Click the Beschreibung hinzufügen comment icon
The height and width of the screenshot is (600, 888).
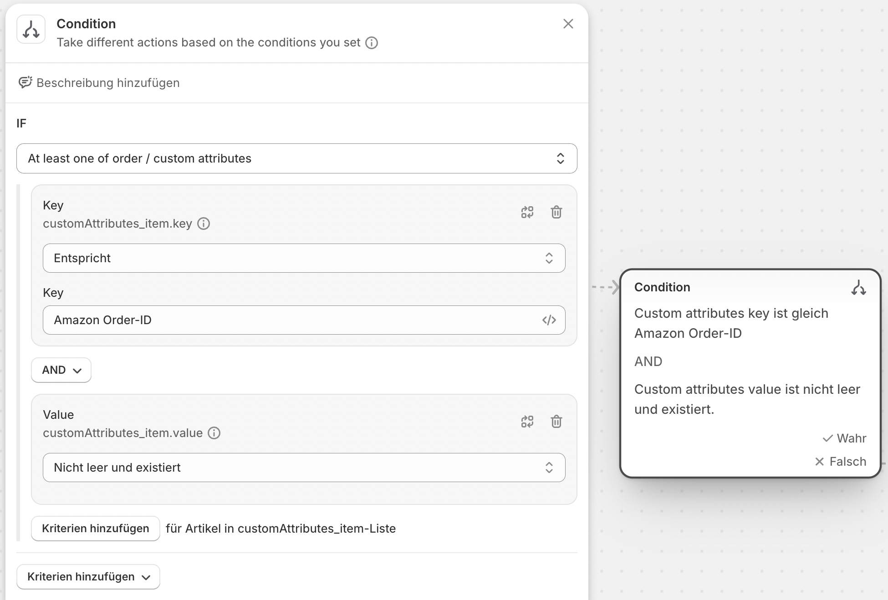click(25, 82)
